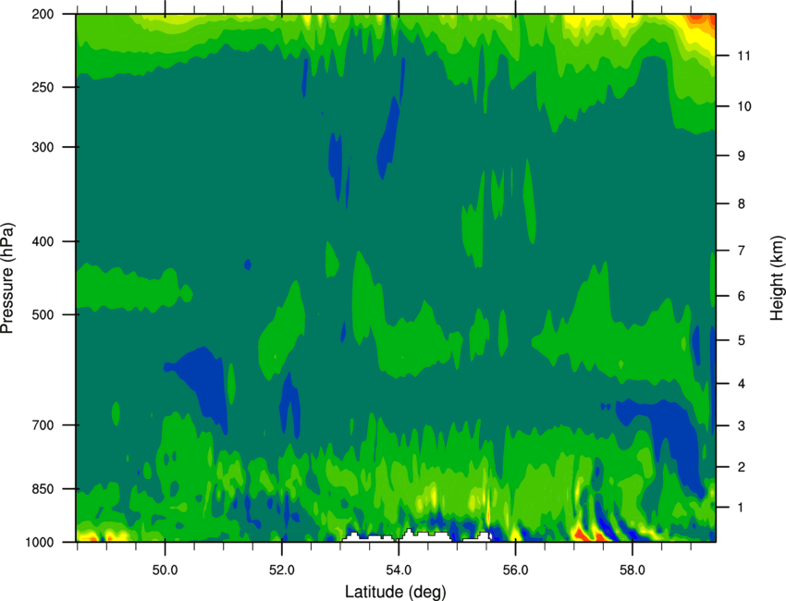Pick the 2 km height label

[741, 467]
